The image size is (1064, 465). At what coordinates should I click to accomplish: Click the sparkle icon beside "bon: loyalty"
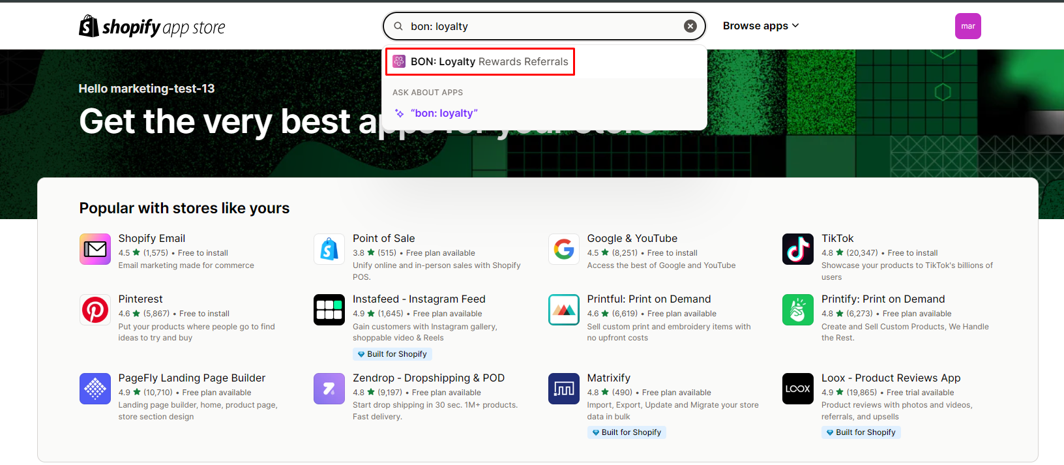[399, 113]
